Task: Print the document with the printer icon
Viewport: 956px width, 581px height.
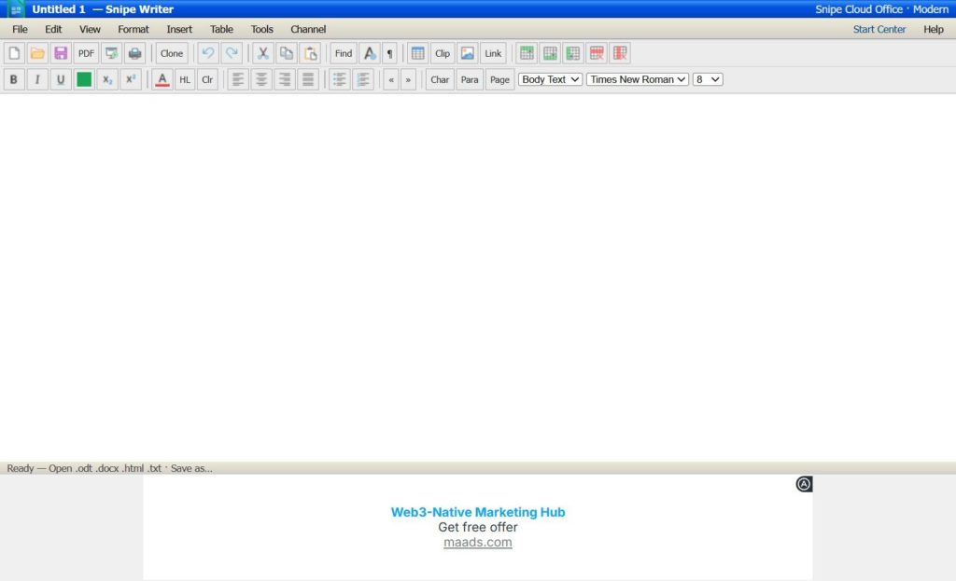Action: tap(134, 53)
